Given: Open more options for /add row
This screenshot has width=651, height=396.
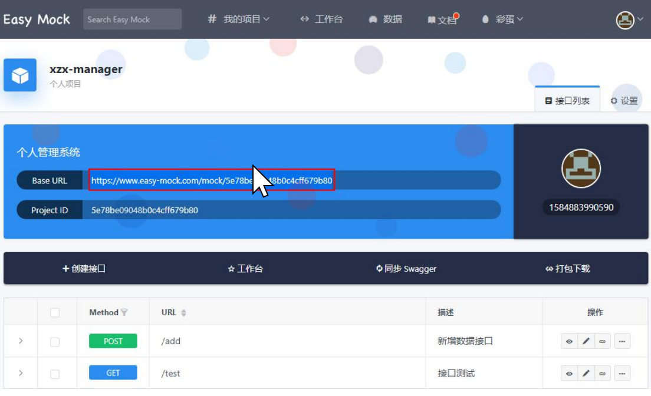Looking at the screenshot, I should click(622, 341).
